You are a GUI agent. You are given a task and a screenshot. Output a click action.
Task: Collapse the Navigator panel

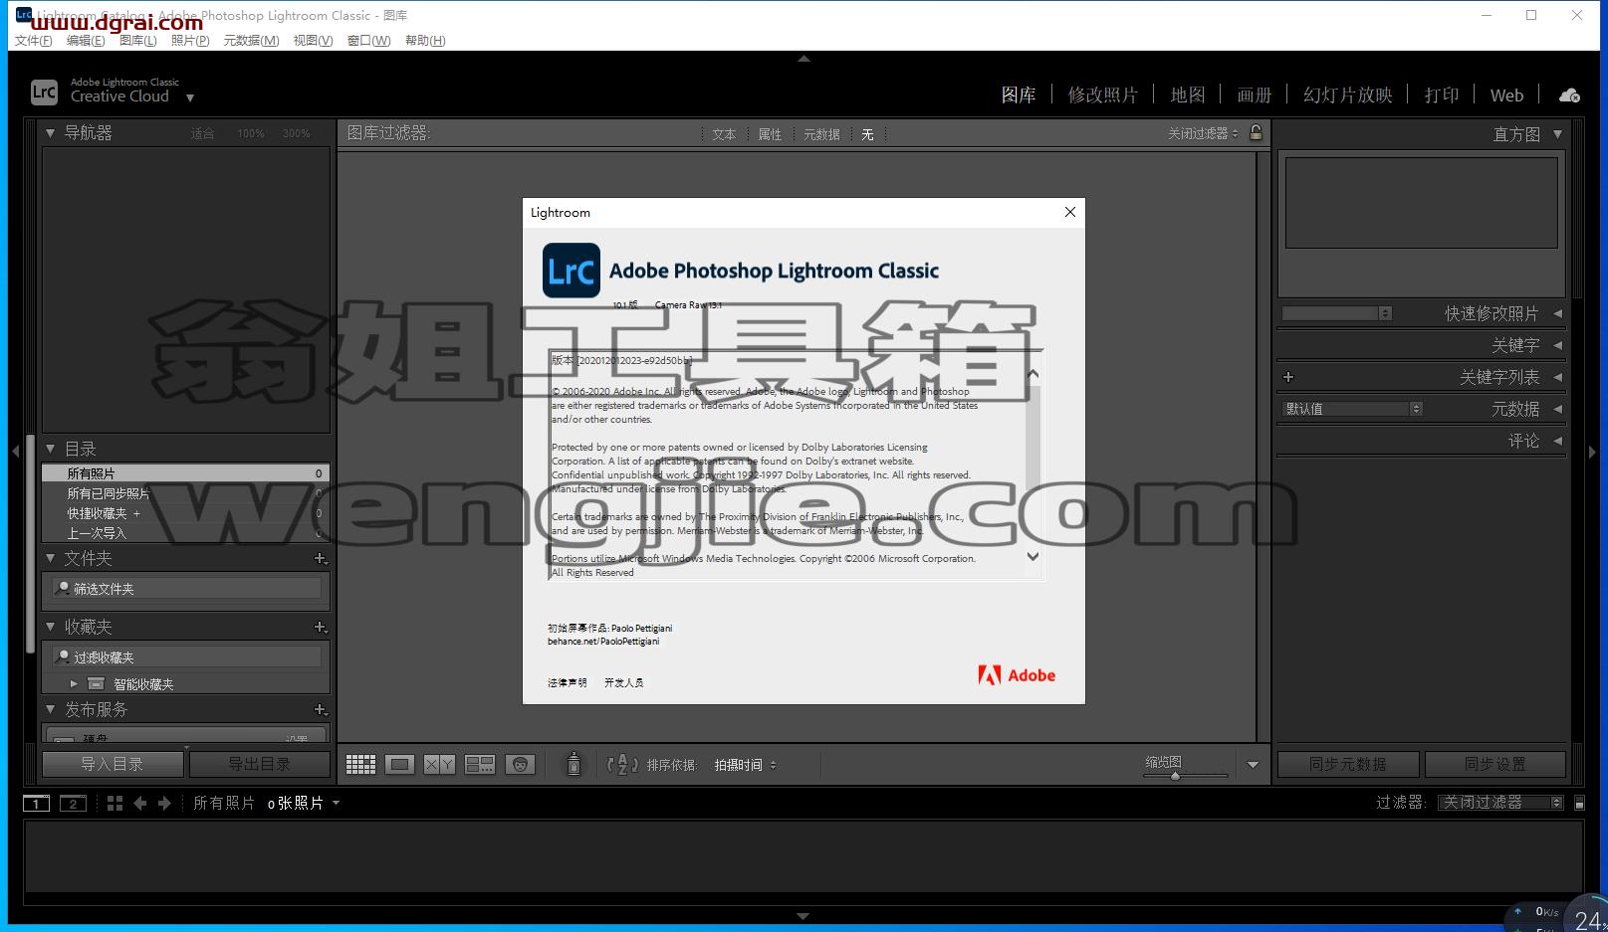pyautogui.click(x=50, y=132)
